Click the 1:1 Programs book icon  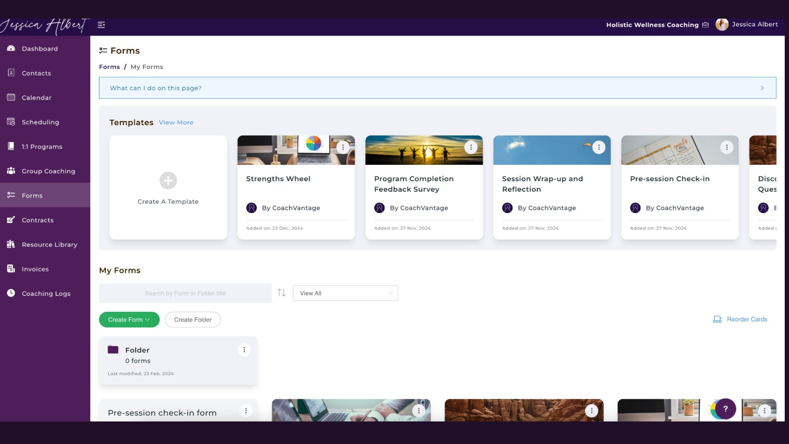[x=11, y=146]
